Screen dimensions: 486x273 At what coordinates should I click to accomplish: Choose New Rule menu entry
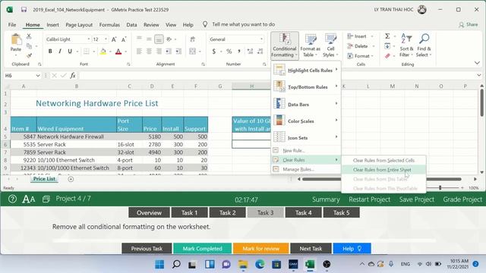tap(305, 150)
